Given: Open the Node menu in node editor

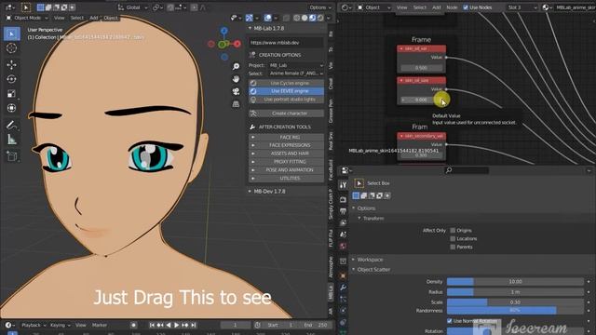Looking at the screenshot, I should click(x=452, y=7).
